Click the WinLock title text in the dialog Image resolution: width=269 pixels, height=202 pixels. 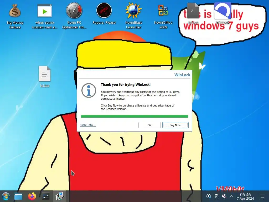pyautogui.click(x=182, y=75)
